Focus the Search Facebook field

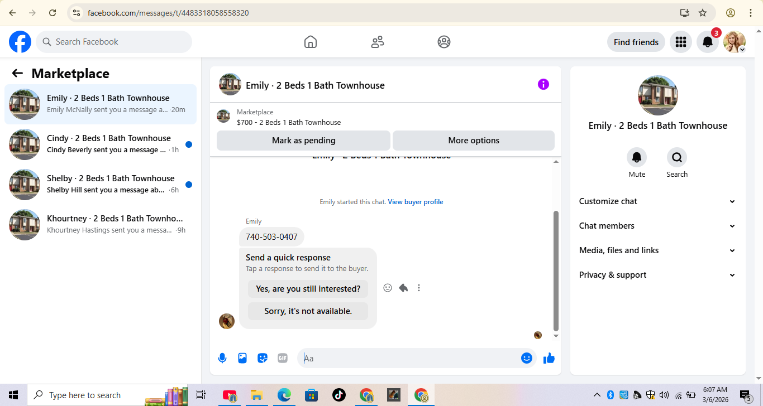[x=114, y=42]
